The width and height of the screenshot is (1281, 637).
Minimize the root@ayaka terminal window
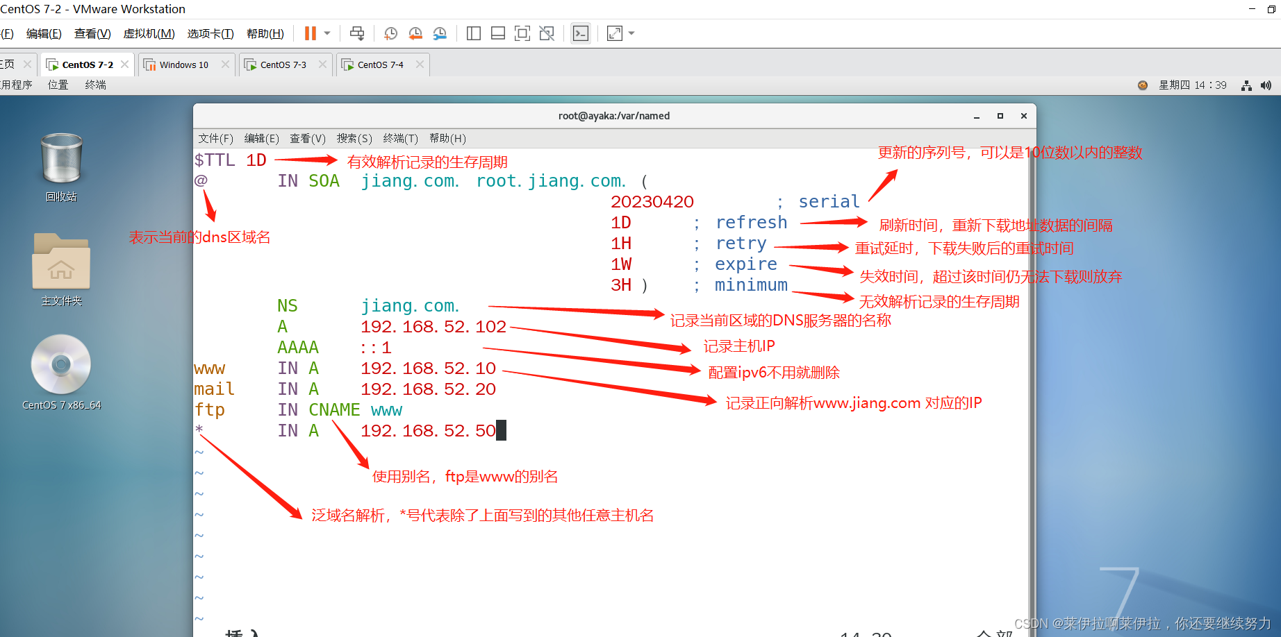click(x=977, y=116)
